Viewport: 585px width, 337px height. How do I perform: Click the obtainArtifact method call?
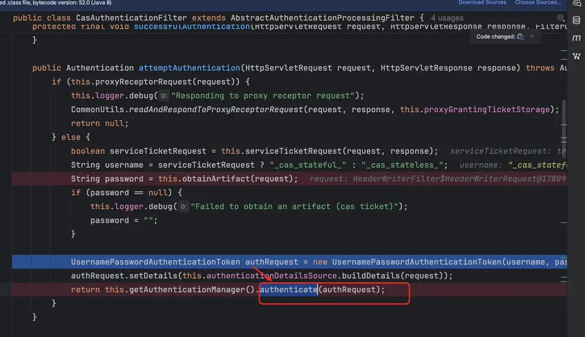pos(216,179)
